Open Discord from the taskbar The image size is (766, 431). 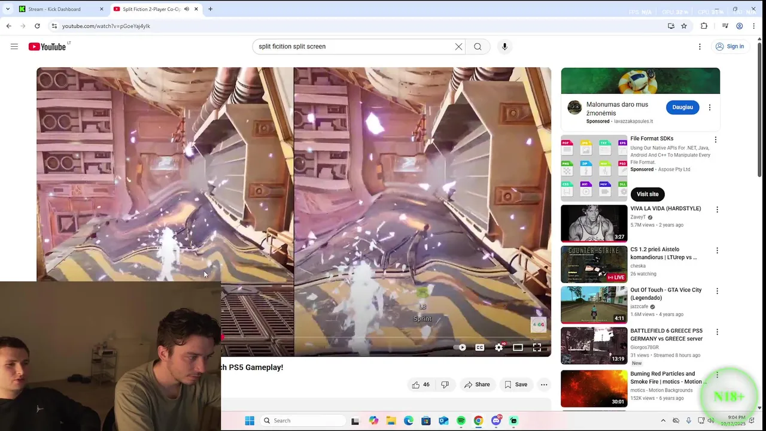point(496,421)
